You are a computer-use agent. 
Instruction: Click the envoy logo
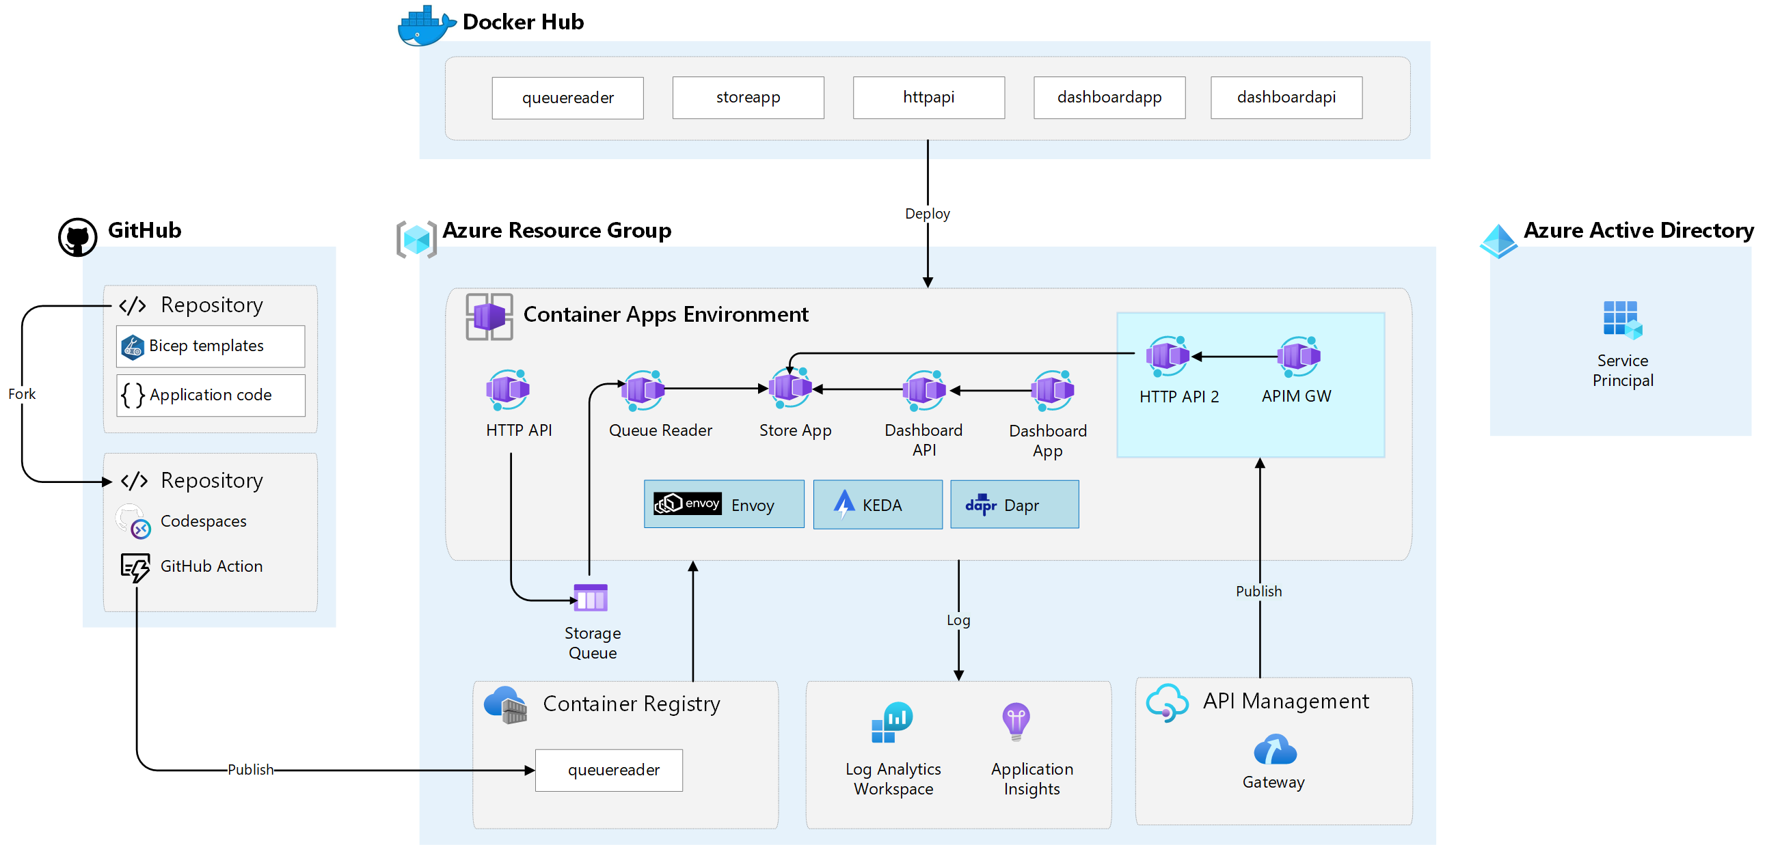pos(688,503)
